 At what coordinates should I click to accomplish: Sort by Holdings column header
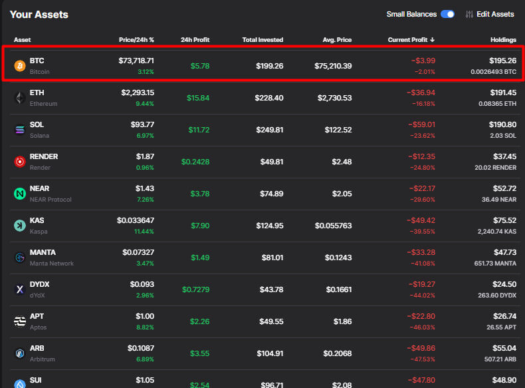point(503,39)
